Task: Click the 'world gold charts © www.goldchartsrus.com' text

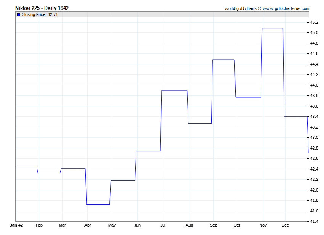Action: (x=267, y=8)
